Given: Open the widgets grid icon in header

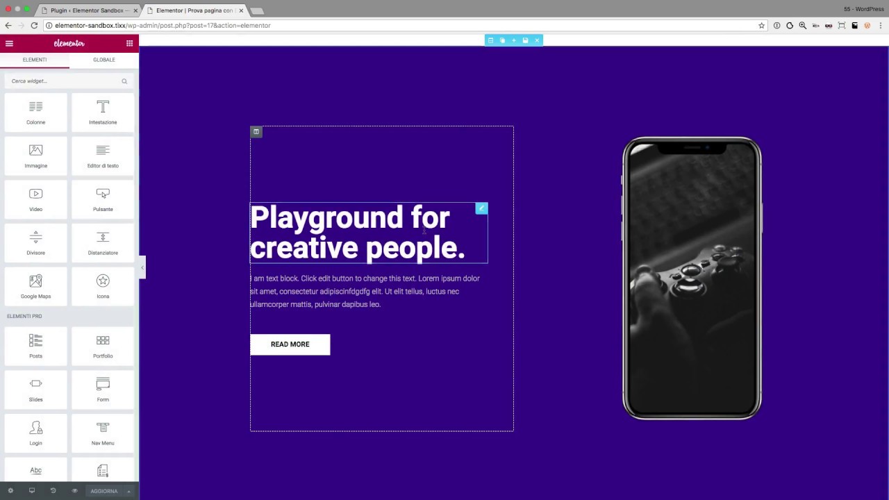Looking at the screenshot, I should [x=129, y=44].
